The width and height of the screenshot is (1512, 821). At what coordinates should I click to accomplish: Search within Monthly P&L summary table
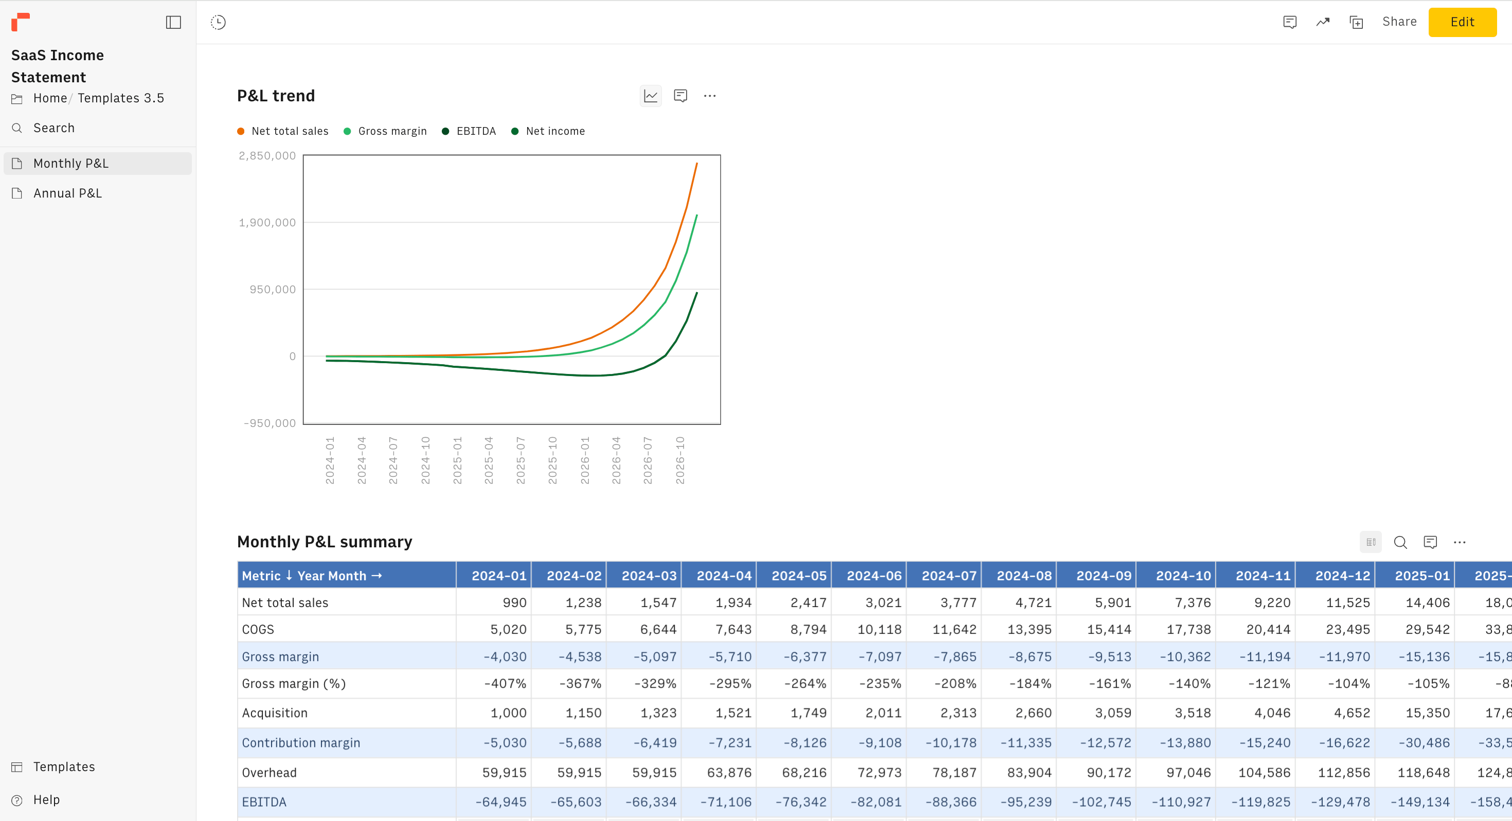pos(1400,542)
